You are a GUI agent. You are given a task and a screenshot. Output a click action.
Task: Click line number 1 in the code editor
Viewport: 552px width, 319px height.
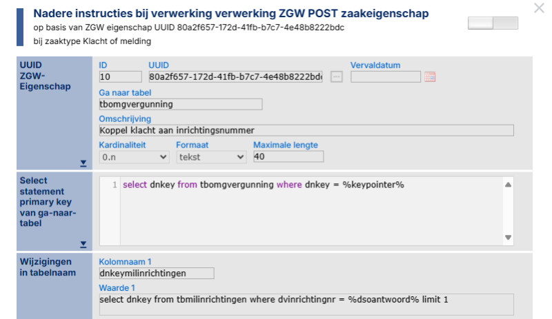[x=115, y=185]
